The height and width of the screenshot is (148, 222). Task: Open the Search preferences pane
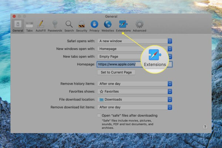click(x=69, y=26)
